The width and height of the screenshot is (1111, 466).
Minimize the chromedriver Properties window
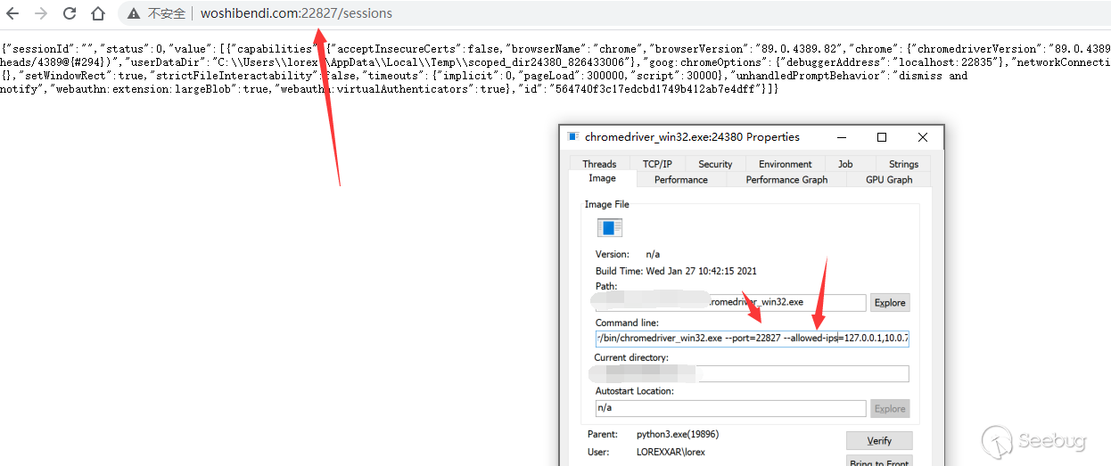click(x=841, y=137)
